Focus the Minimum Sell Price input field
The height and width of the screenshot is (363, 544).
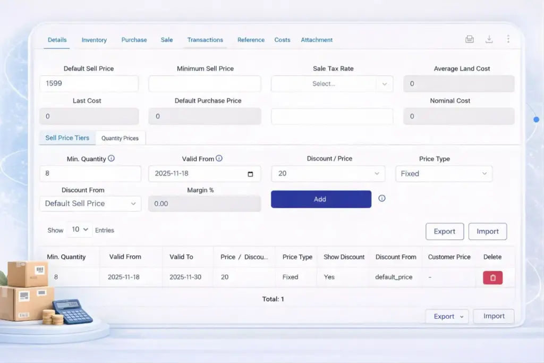click(205, 83)
